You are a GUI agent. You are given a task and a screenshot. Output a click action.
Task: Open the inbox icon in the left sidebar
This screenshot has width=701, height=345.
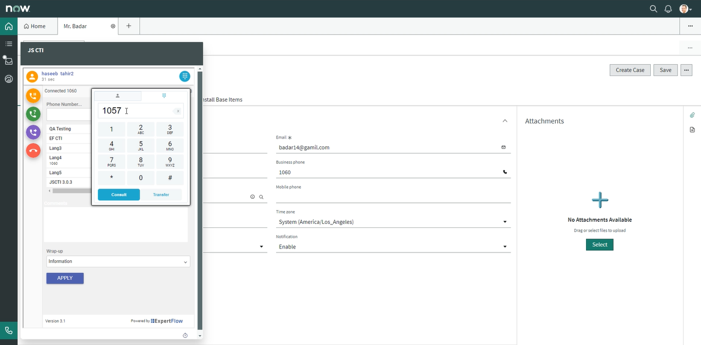9,61
